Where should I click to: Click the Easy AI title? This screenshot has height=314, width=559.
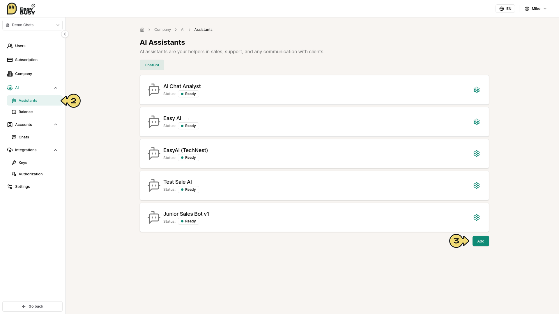tap(172, 118)
